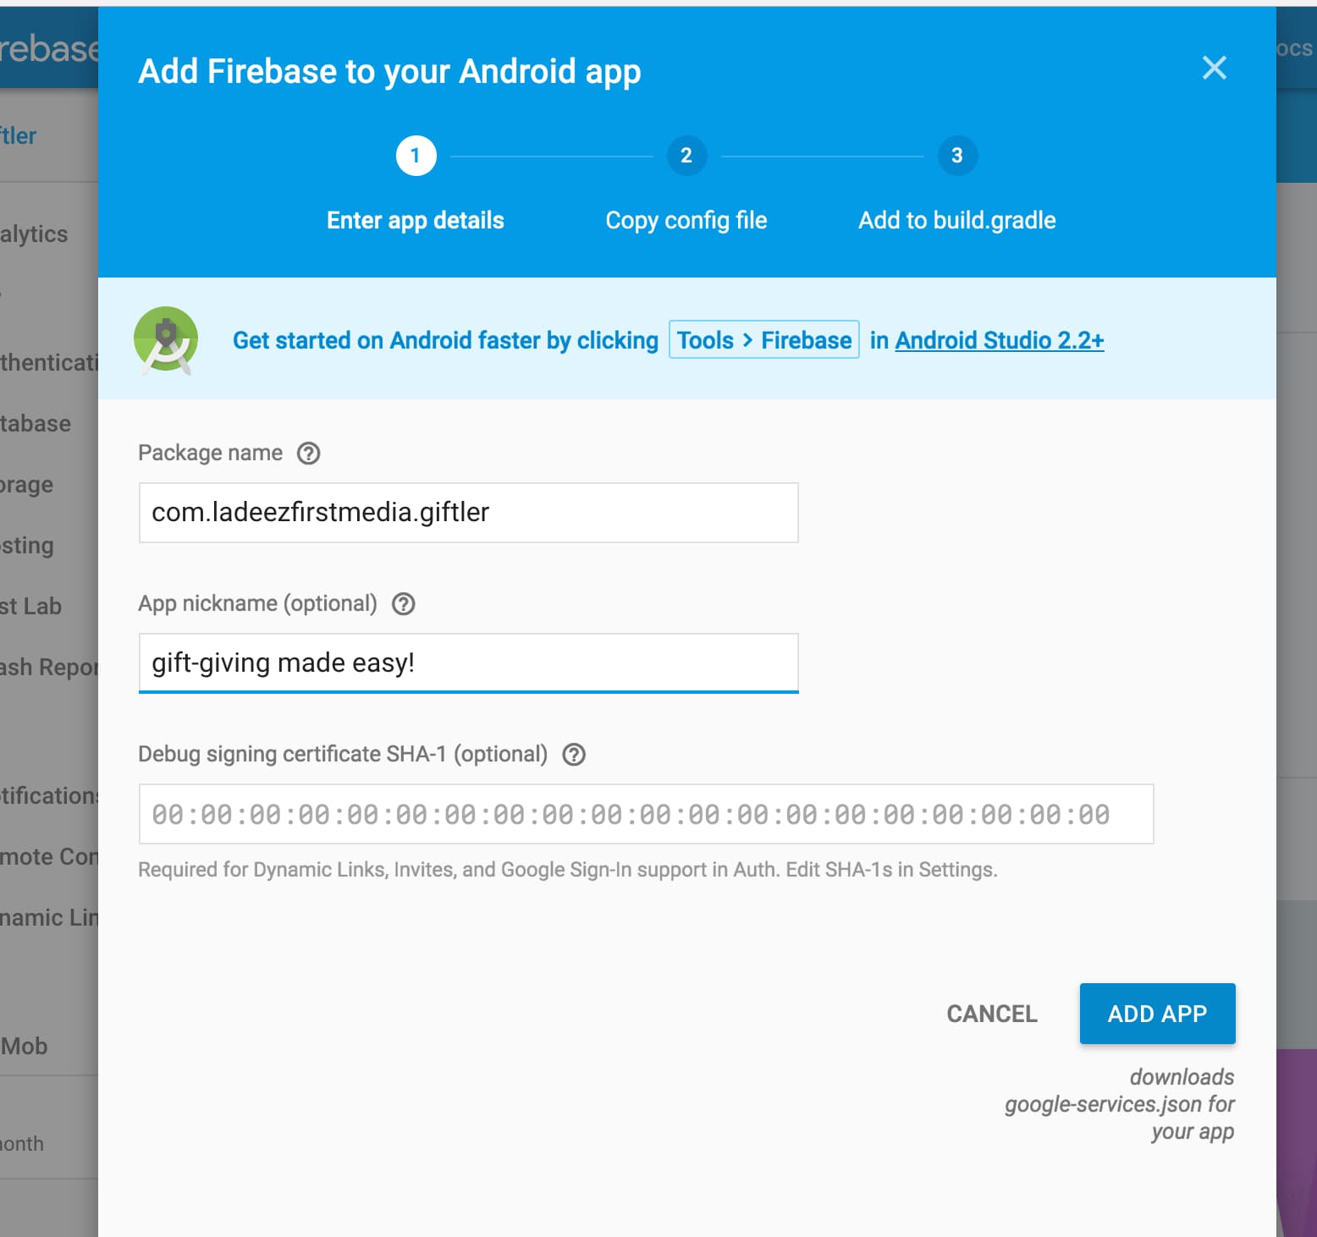Click the ADD APP button
This screenshot has width=1317, height=1237.
click(x=1157, y=1014)
